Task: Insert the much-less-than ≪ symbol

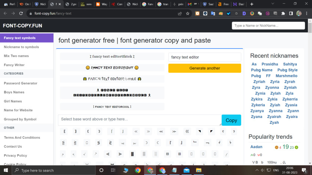Action: (161, 131)
